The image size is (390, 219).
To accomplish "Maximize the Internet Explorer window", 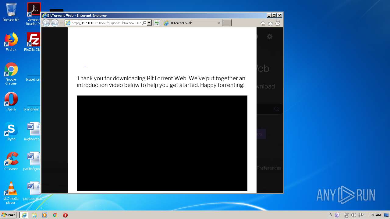I will tap(274, 16).
